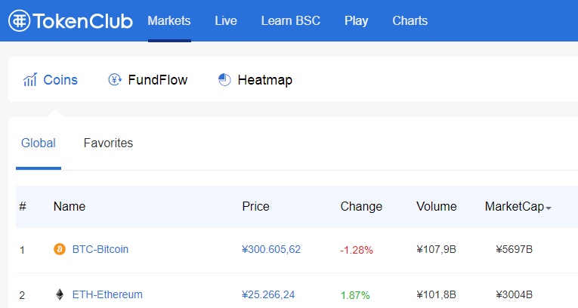
Task: Open the Charts nav item
Action: [410, 20]
